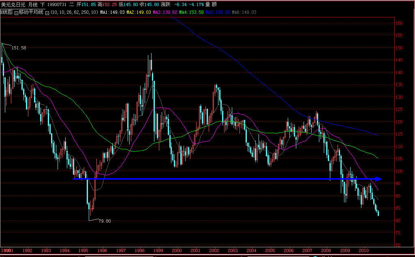Click the 2008 year marker on time axis
This screenshot has height=257, width=415.
tap(326, 251)
